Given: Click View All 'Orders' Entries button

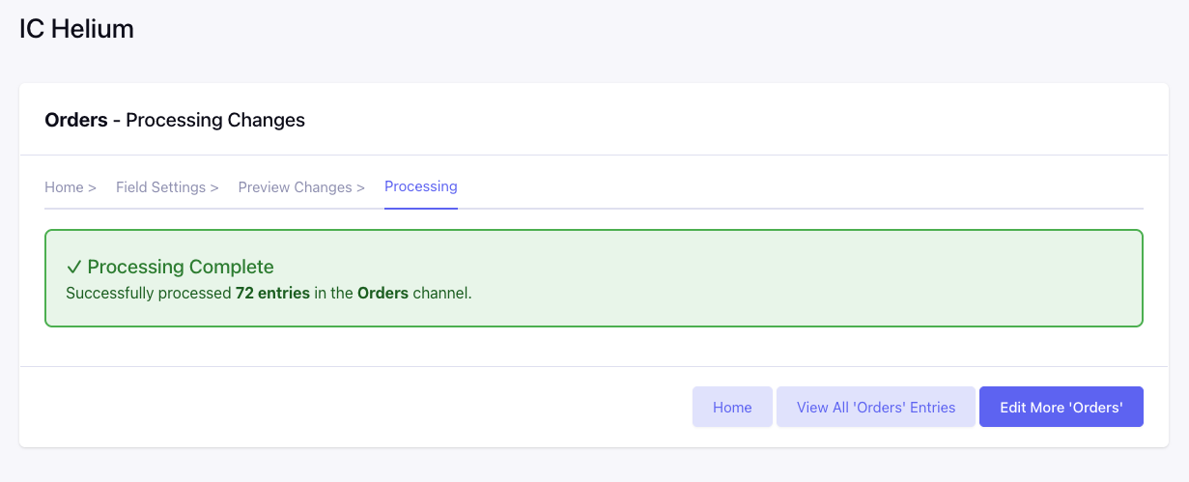Looking at the screenshot, I should 876,407.
